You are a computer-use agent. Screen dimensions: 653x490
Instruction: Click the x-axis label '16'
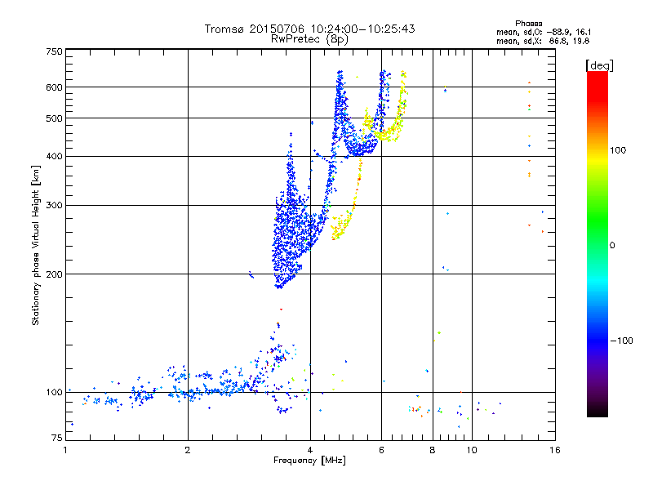pyautogui.click(x=555, y=450)
